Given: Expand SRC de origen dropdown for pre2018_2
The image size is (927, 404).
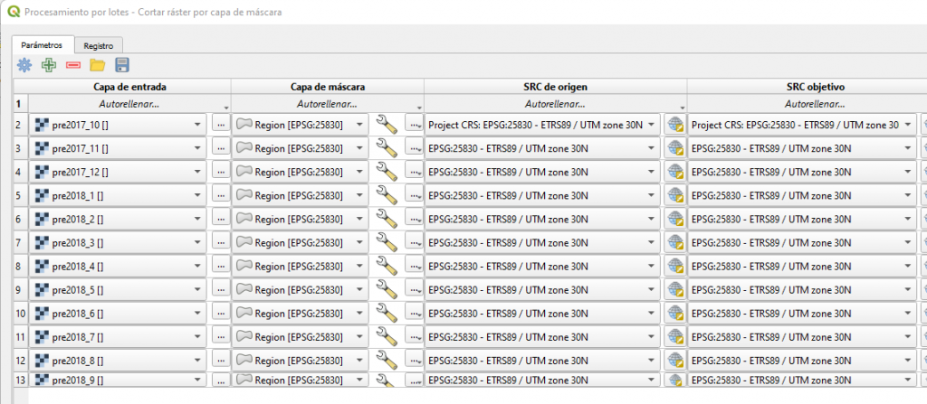Looking at the screenshot, I should (x=652, y=218).
